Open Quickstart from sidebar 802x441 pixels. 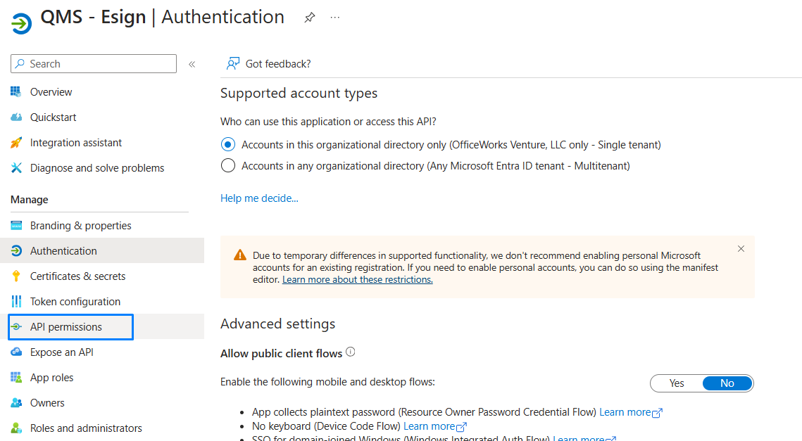(x=54, y=117)
